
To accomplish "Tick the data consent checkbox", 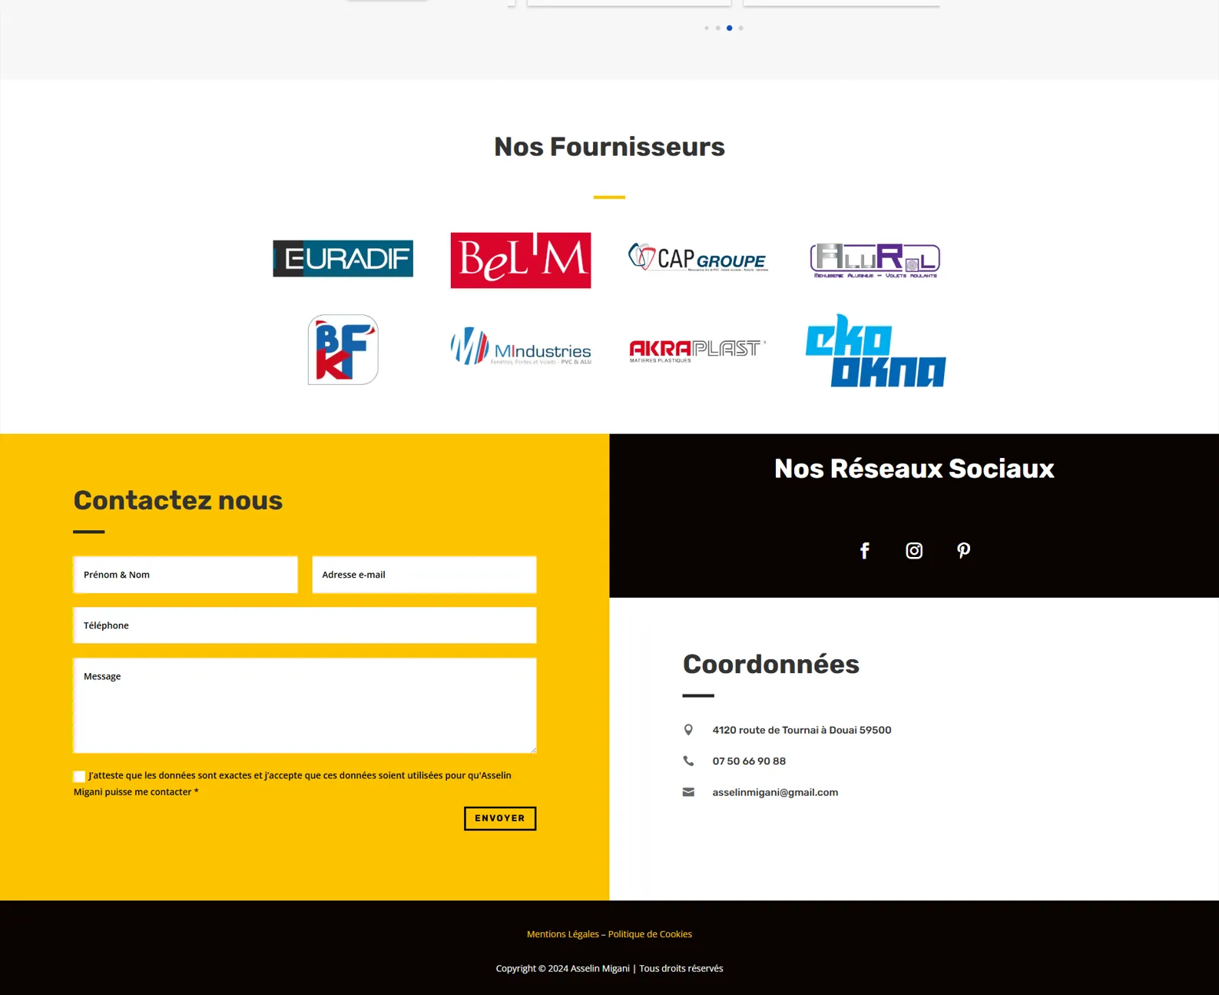I will (79, 776).
